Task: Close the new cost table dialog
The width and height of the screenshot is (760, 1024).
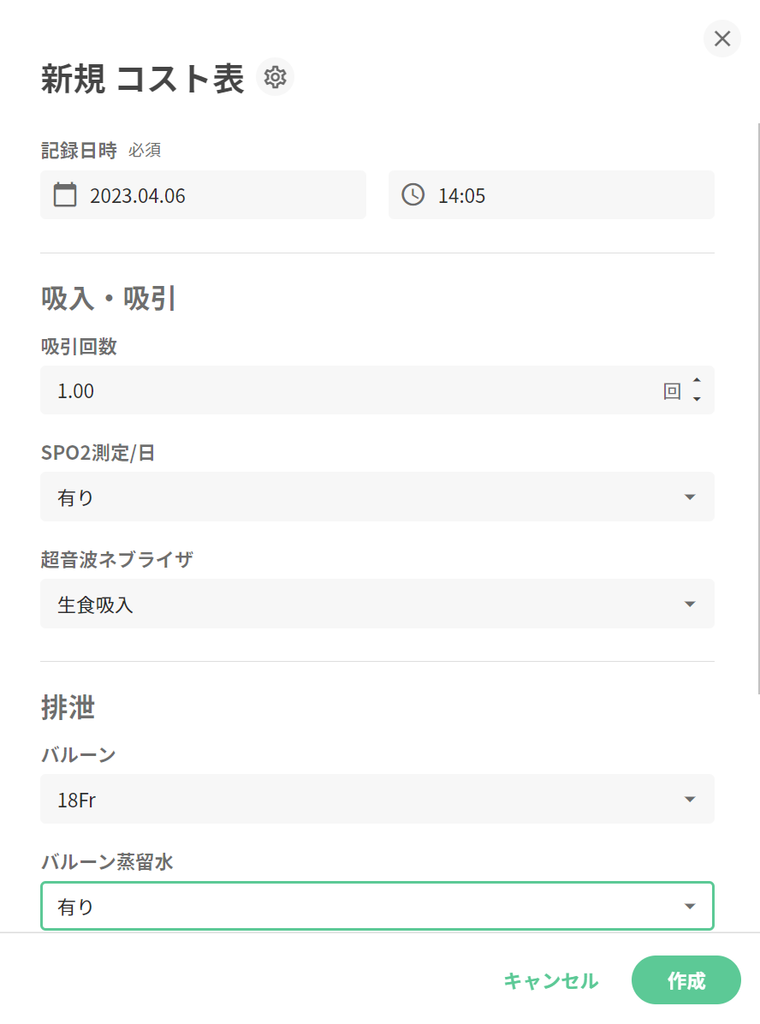Action: (721, 39)
